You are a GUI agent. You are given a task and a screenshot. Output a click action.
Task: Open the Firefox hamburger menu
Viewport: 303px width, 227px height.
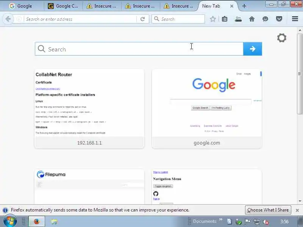pyautogui.click(x=295, y=19)
